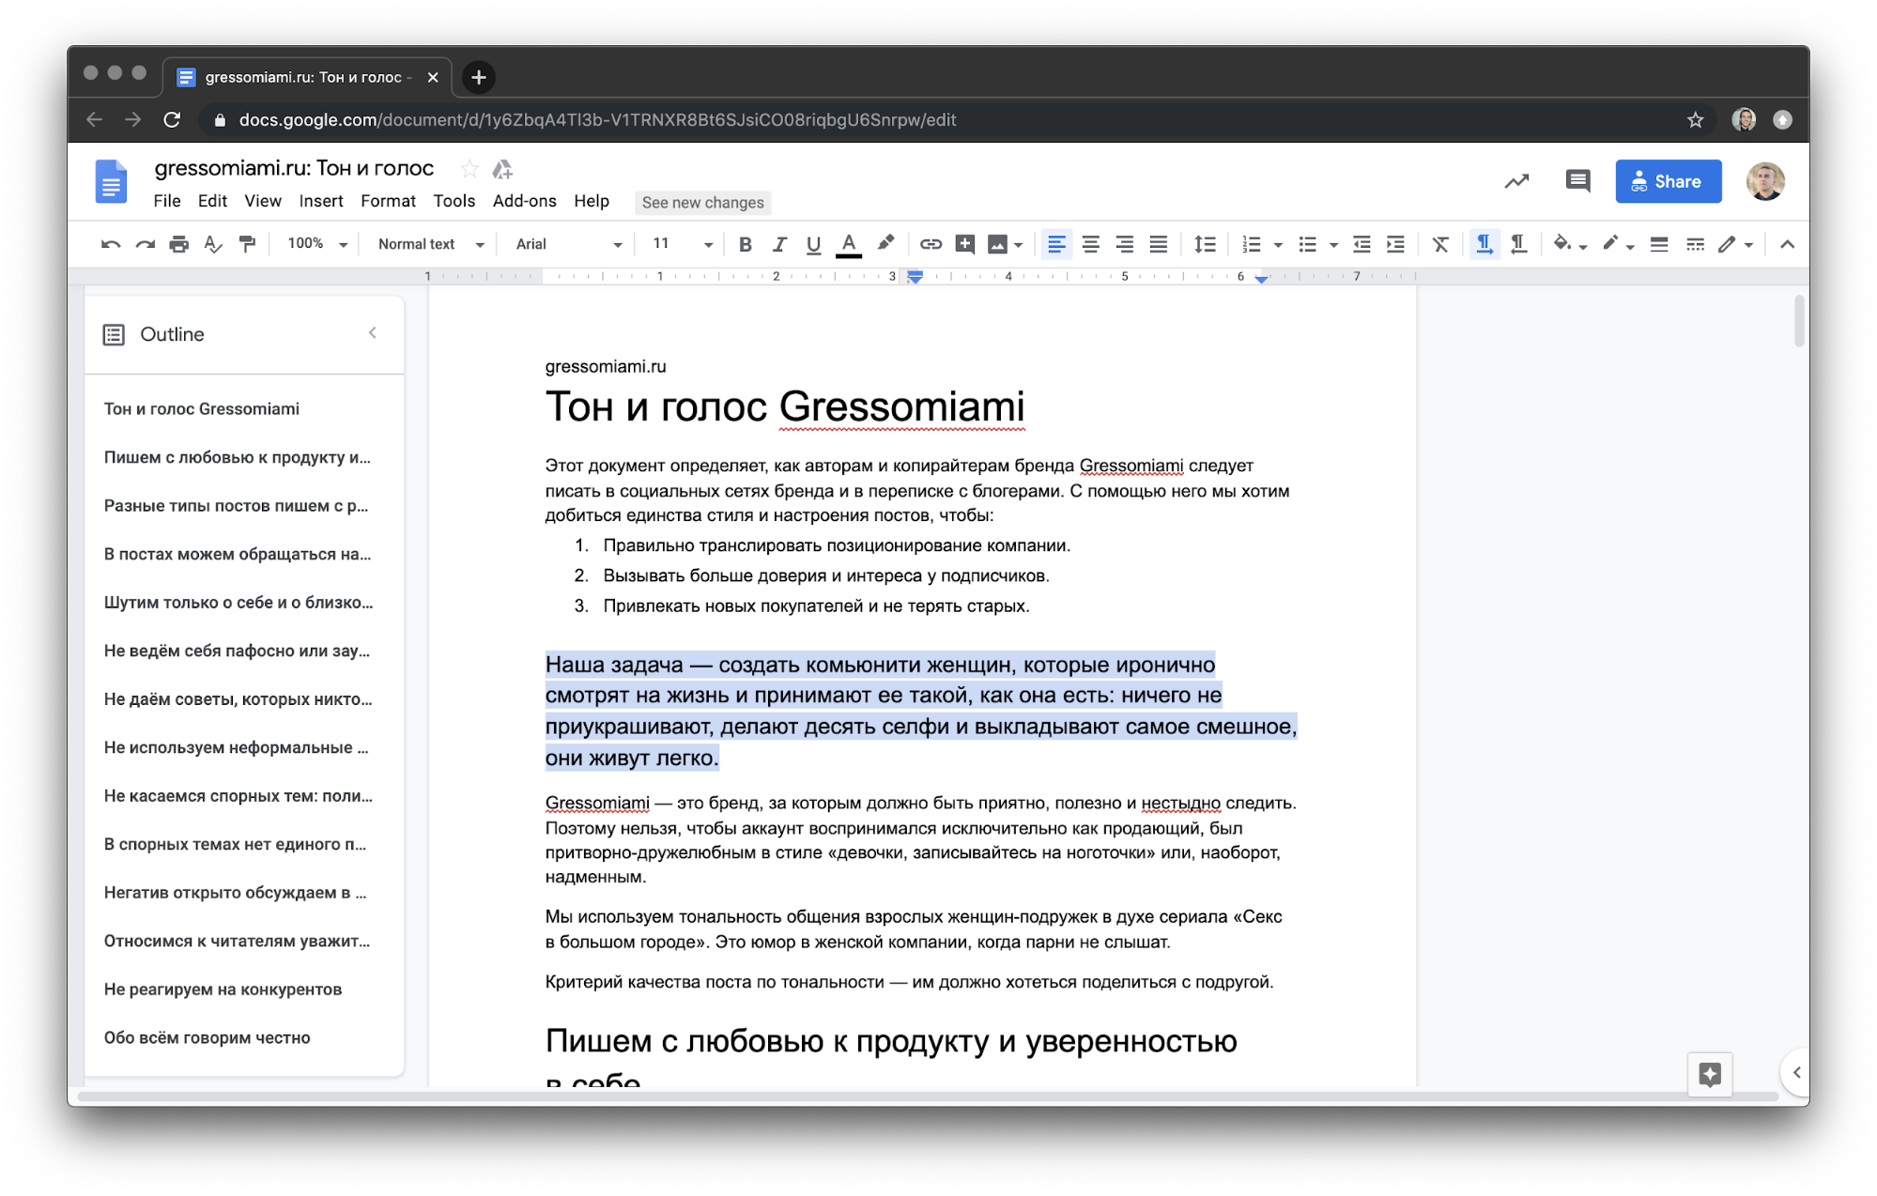Viewport: 1877px width, 1196px height.
Task: Open the 100% zoom dropdown
Action: (x=317, y=244)
